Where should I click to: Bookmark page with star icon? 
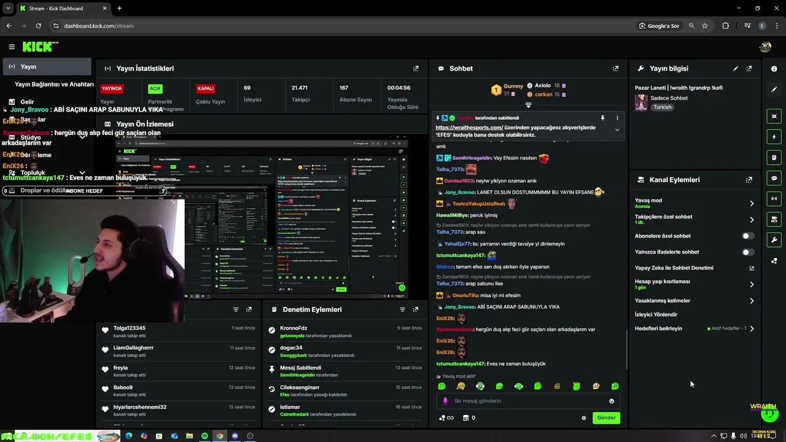[705, 26]
